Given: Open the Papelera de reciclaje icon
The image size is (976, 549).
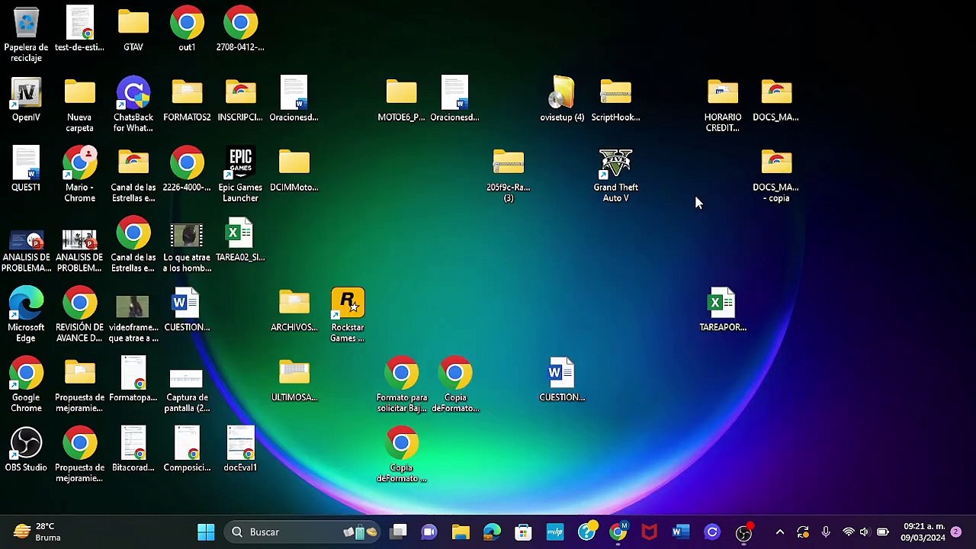Looking at the screenshot, I should point(26,35).
